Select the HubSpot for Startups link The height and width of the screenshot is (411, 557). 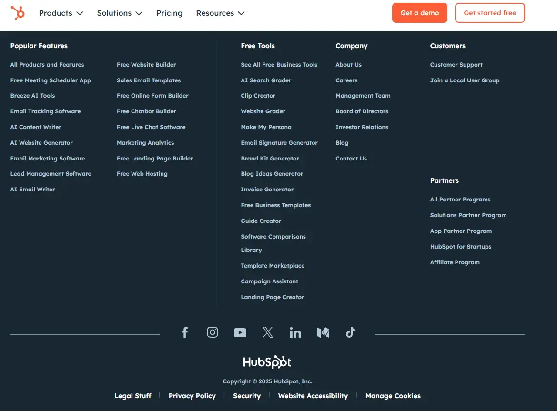tap(460, 247)
